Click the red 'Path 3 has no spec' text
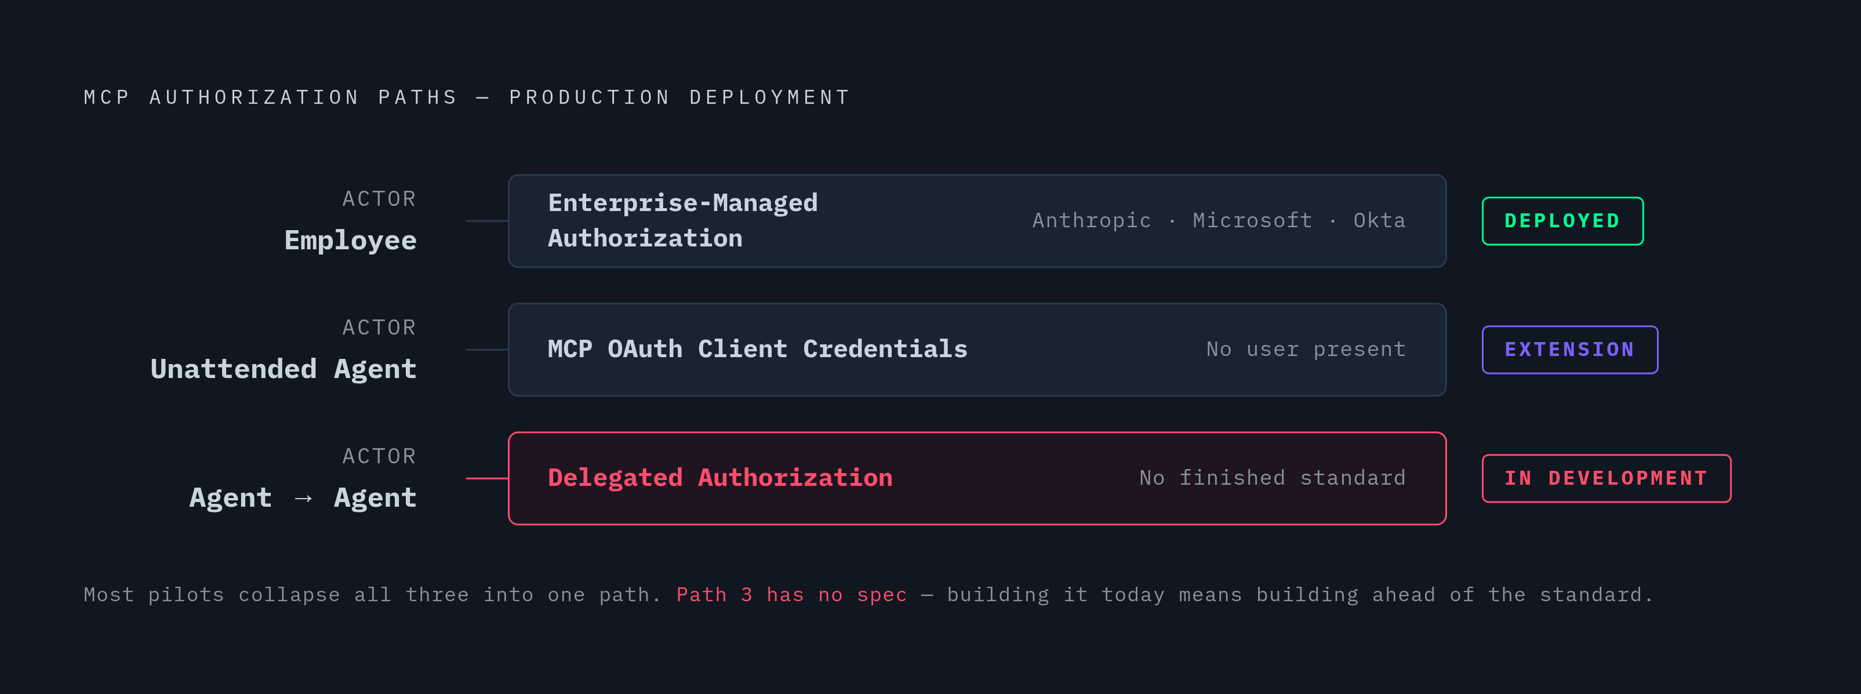Viewport: 1861px width, 694px height. [791, 595]
